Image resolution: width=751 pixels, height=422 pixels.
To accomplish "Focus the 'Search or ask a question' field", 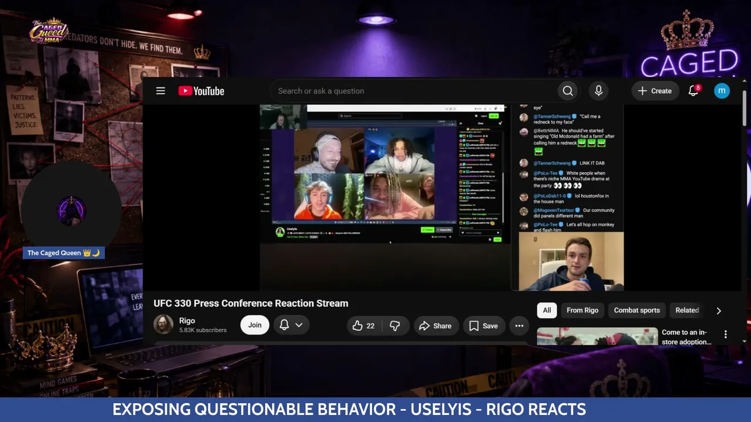I will point(413,91).
